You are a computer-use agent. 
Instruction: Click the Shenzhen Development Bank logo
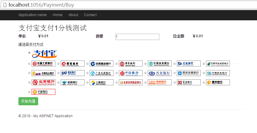(189, 73)
